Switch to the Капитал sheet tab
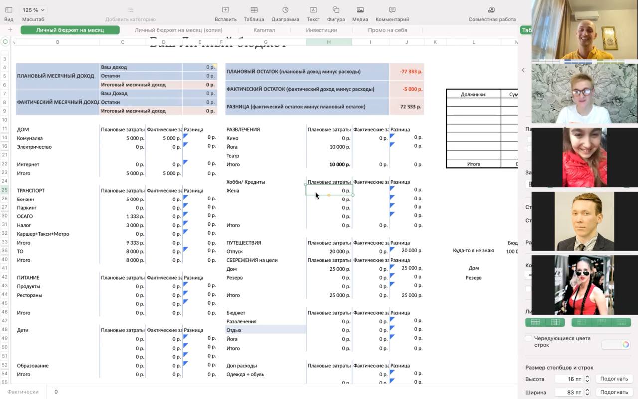Screen dimensions: 638x399 point(264,30)
